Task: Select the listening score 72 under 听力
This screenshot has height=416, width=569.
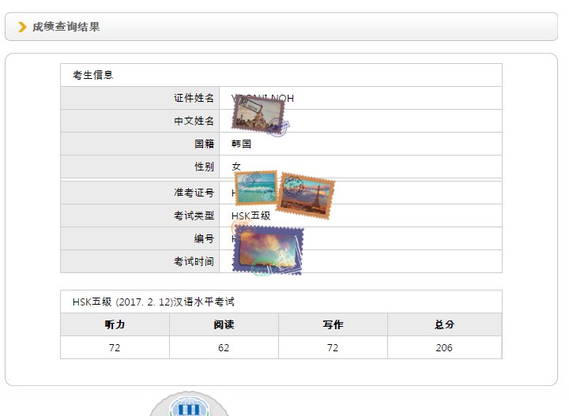Action: (115, 347)
